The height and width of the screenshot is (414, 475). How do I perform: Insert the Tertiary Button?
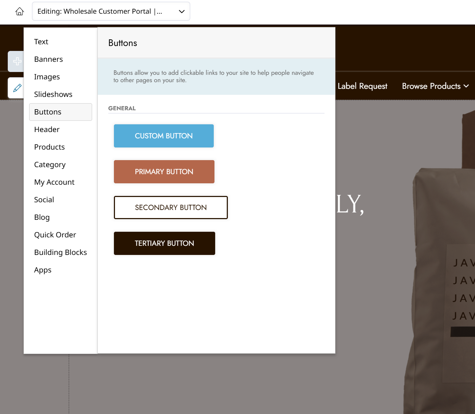165,243
